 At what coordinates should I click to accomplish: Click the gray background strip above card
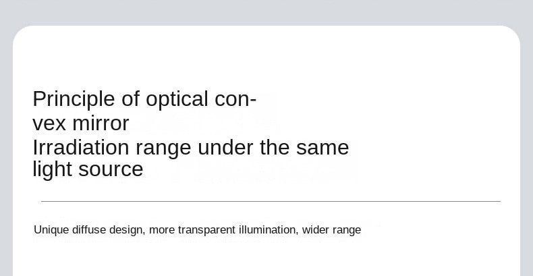[x=266, y=12]
